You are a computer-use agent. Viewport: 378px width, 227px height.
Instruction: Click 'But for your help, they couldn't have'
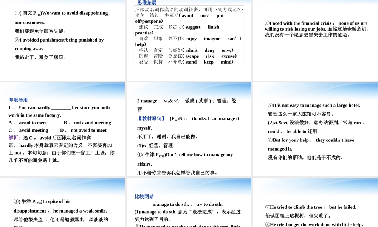click(311, 140)
